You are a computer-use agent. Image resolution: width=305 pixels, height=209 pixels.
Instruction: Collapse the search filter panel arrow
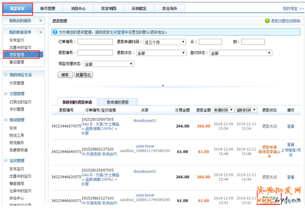[x=163, y=85]
